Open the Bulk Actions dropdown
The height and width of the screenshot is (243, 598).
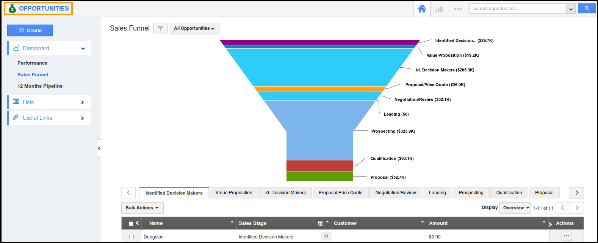click(x=142, y=208)
